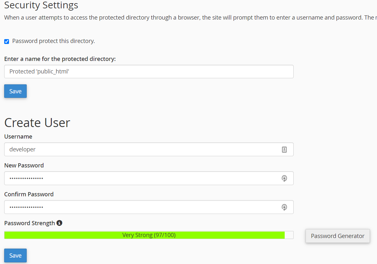Click the "Password protect this directory." label text
377x264 pixels.
coord(53,41)
